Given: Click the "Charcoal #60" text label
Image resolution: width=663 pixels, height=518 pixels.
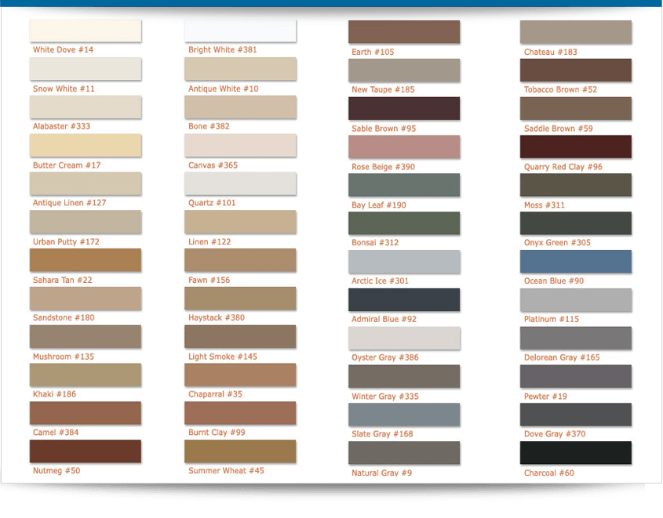Looking at the screenshot, I should pyautogui.click(x=549, y=473).
